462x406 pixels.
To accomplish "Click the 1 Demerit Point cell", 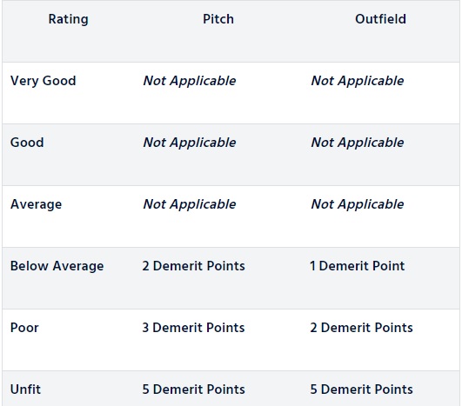I will point(357,266).
